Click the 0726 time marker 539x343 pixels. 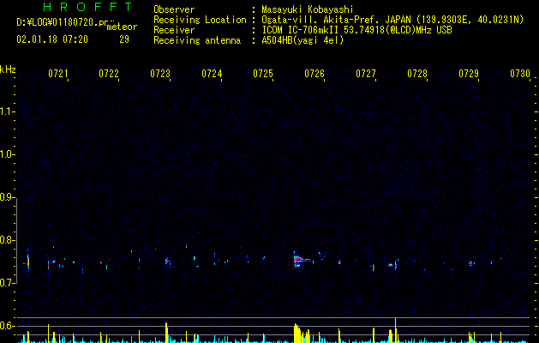coord(314,74)
